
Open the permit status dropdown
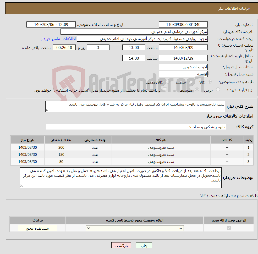click(x=135, y=228)
